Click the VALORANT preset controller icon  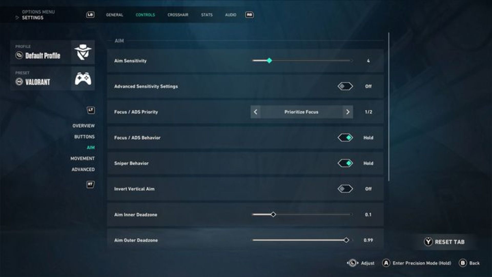point(83,78)
